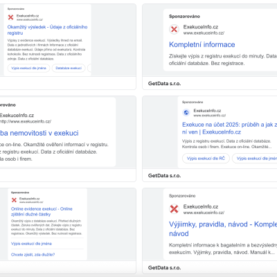Open Online evidence exekucí headline link
Viewport: 277px width, 277px height.
point(42,211)
